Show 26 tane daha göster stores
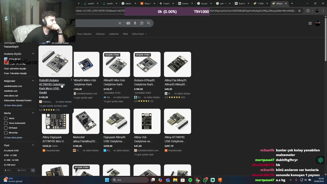The width and height of the screenshot is (327, 184). point(13,105)
